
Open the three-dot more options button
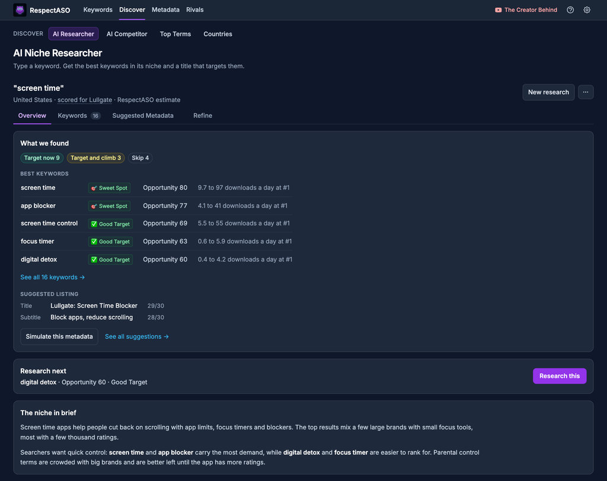586,92
